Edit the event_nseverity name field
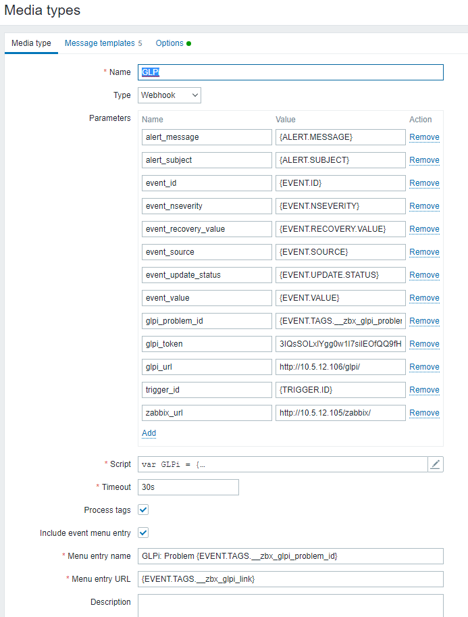The width and height of the screenshot is (468, 617). tap(207, 206)
